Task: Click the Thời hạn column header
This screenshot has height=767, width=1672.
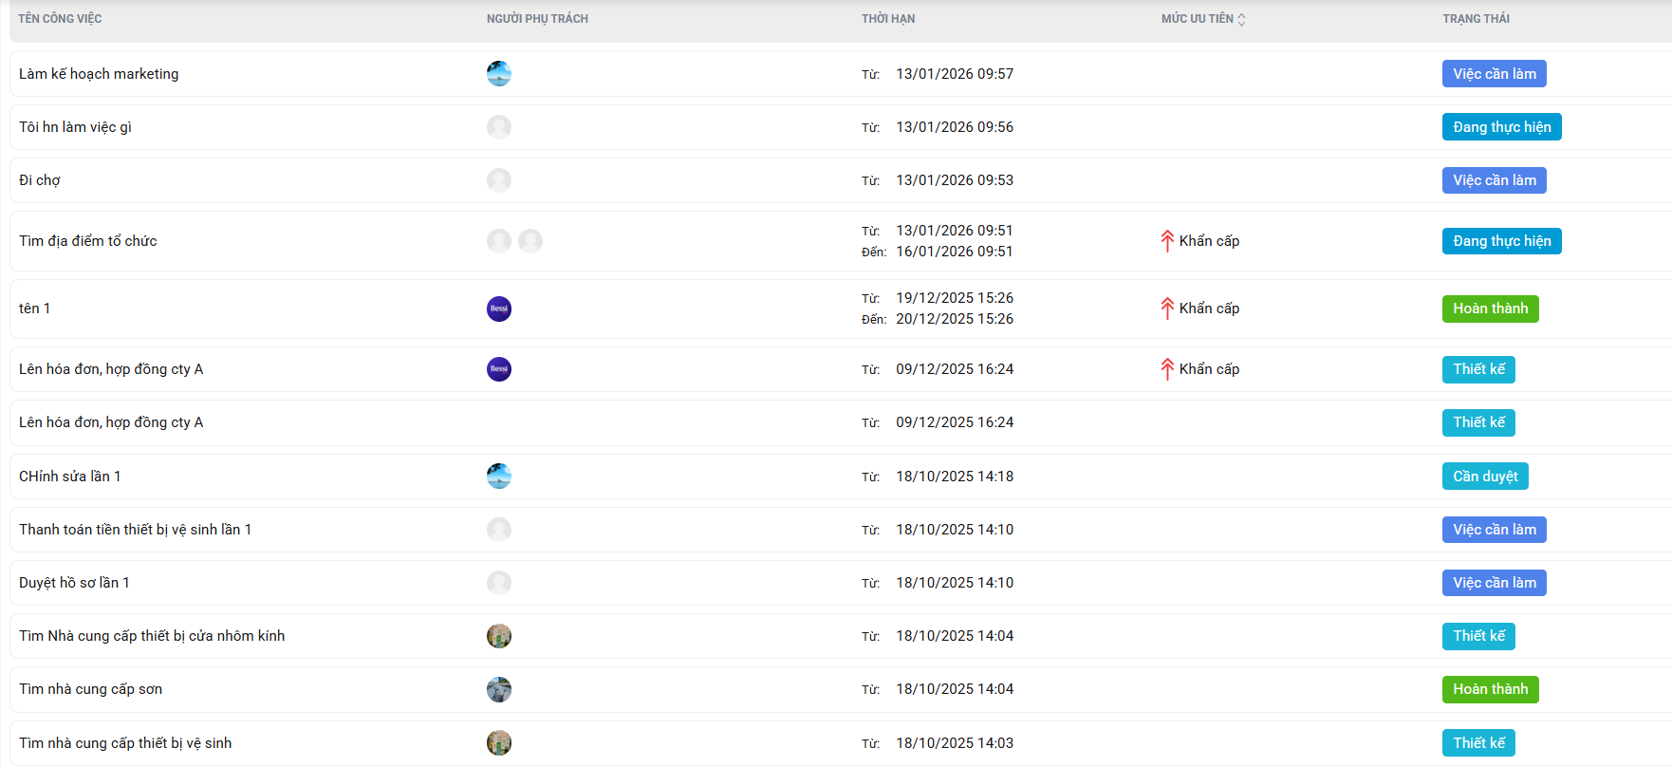Action: (888, 19)
